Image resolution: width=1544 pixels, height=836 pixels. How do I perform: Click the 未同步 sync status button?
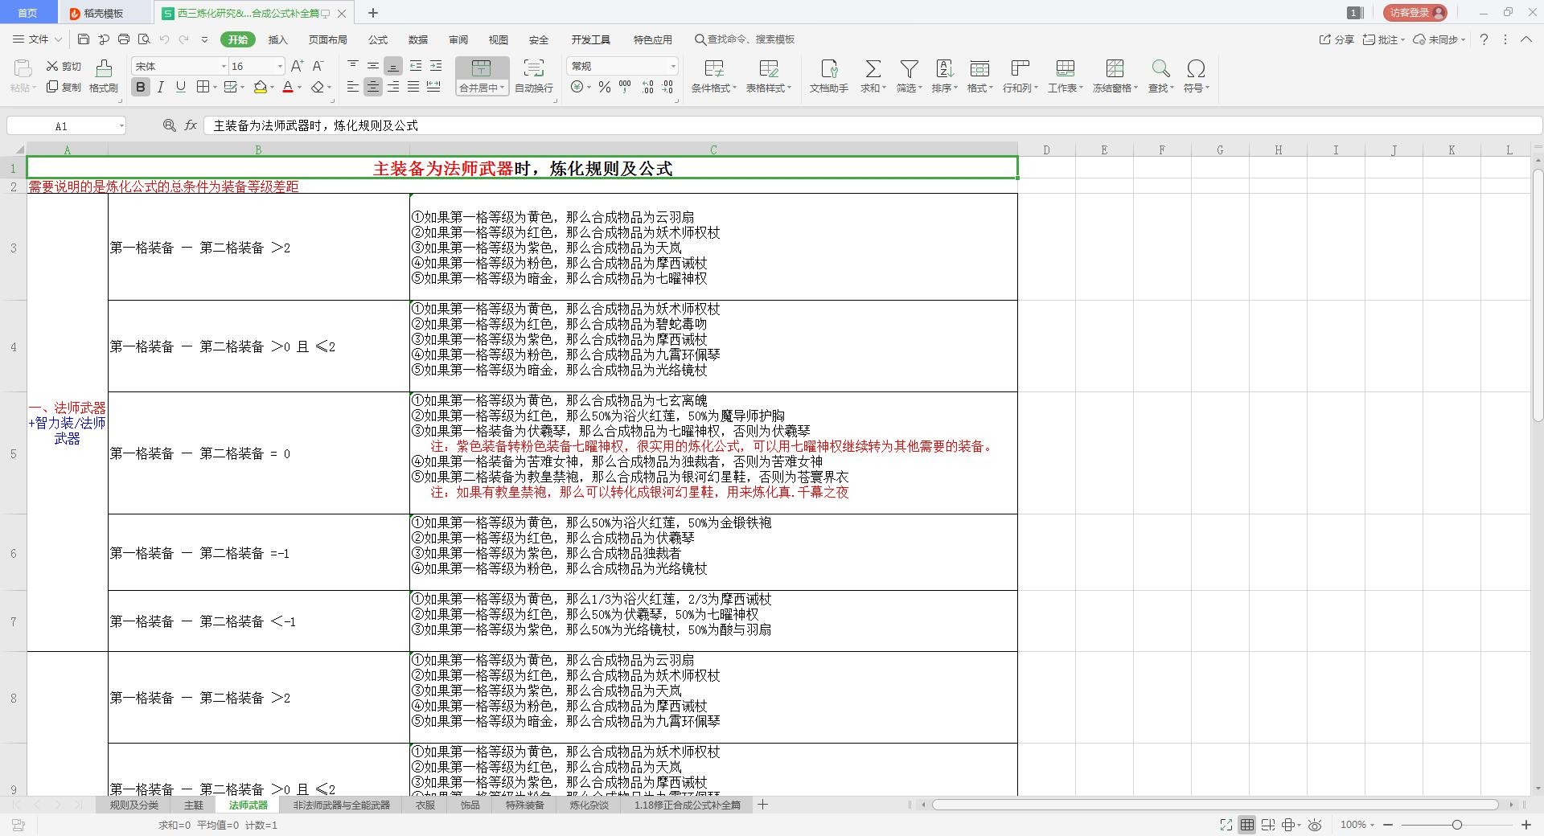pos(1439,39)
